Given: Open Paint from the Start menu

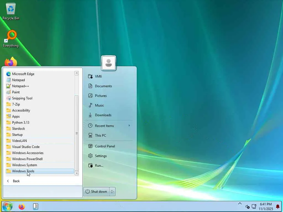Looking at the screenshot, I should [x=40, y=92].
